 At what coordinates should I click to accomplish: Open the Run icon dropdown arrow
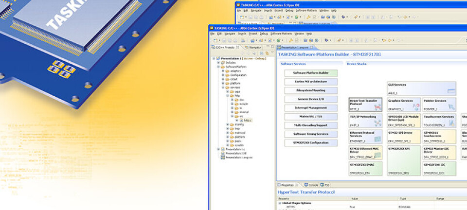(282, 41)
